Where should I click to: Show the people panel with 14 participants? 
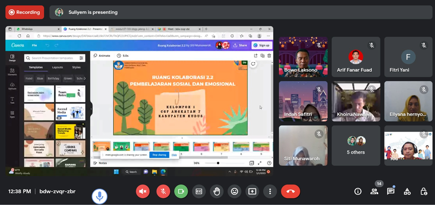(374, 192)
